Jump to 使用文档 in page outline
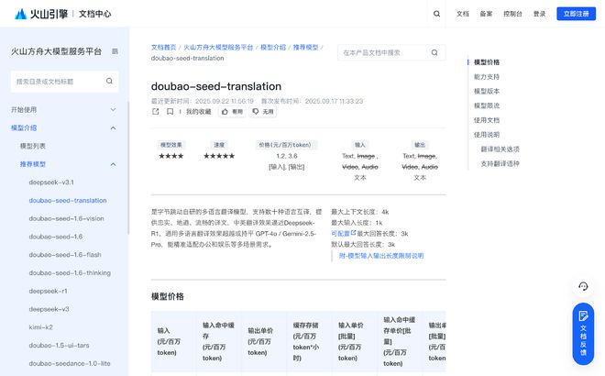Viewport: 605px width, 376px height. click(487, 120)
